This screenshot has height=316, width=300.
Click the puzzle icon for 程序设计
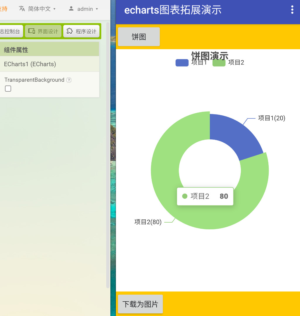69,31
